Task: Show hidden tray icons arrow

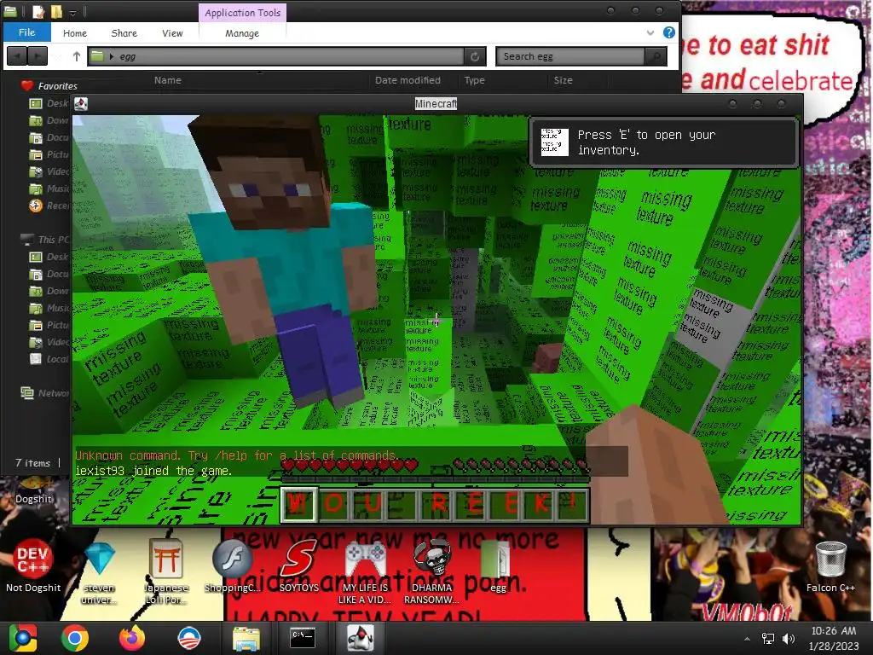Action: point(747,639)
